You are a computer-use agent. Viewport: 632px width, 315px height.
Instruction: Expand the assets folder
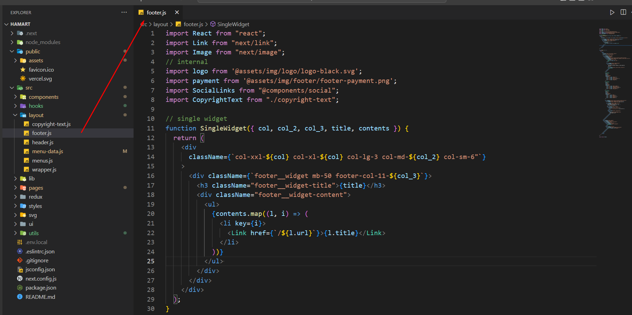click(15, 61)
